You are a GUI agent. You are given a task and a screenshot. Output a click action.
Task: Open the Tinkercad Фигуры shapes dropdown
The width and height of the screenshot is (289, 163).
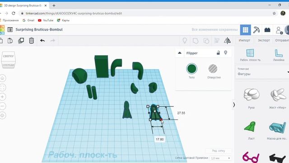[x=262, y=72]
